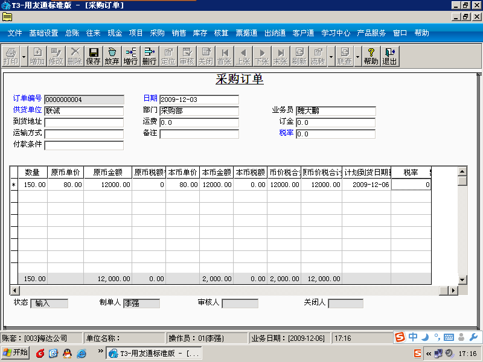The width and height of the screenshot is (483, 362).
Task: Launch Internet Explorer from quick launch
Action: [82, 354]
